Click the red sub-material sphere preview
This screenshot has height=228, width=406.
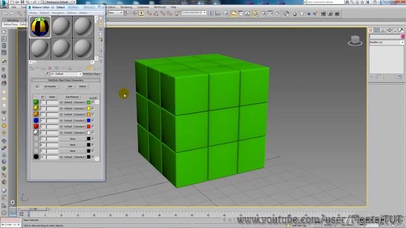point(36,127)
